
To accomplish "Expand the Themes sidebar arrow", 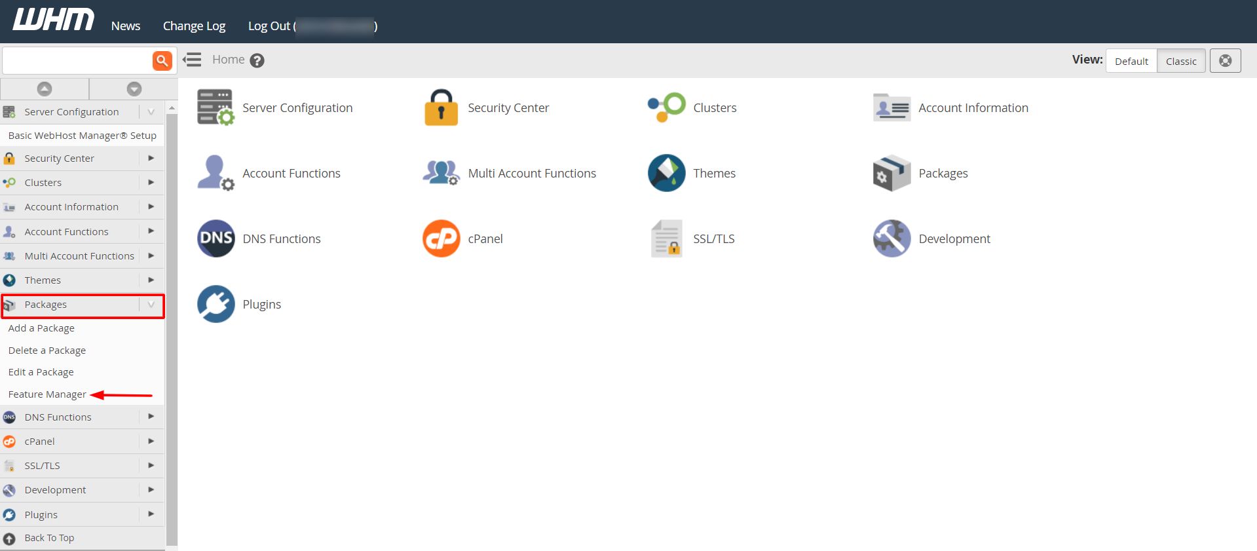I will click(x=151, y=280).
